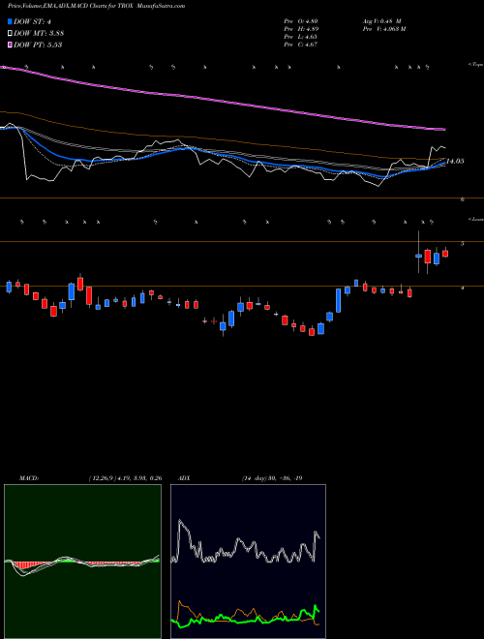484x639 pixels.
Task: Click the blue DOW ST legend swatch
Action: click(10, 22)
